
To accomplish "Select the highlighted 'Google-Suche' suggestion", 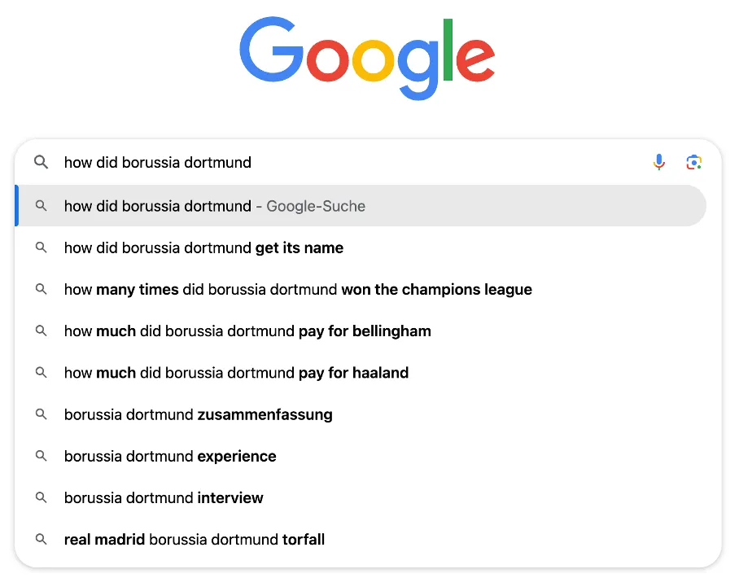I will [x=215, y=206].
